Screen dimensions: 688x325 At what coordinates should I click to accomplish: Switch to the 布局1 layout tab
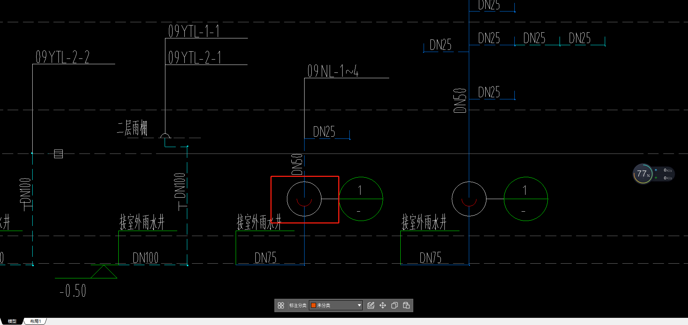pos(36,321)
